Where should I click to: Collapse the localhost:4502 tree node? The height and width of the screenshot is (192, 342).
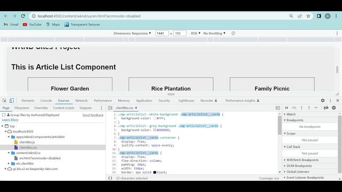click(x=5, y=132)
